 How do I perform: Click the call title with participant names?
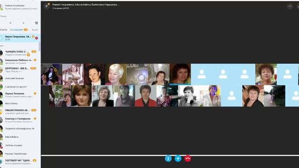click(86, 5)
